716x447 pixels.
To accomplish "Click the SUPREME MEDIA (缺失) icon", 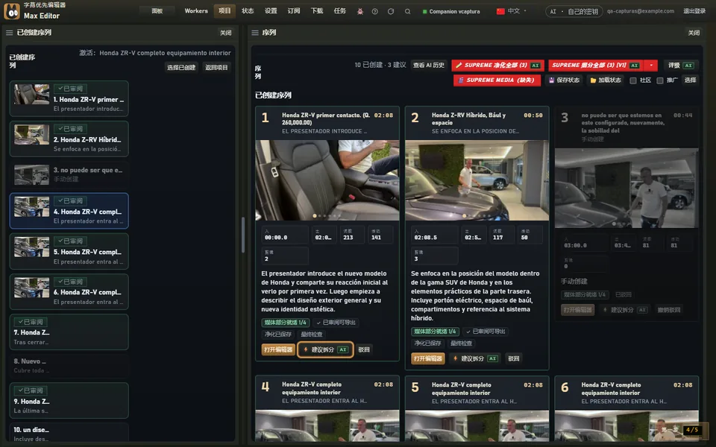I will 461,80.
